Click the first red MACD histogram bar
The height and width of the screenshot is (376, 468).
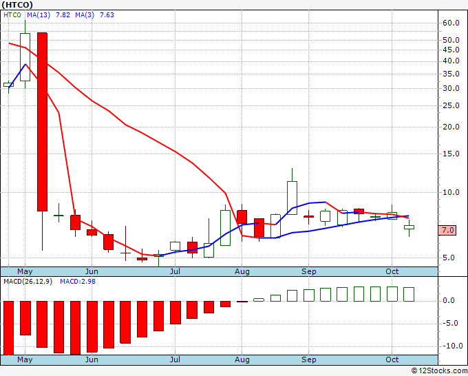coord(9,328)
